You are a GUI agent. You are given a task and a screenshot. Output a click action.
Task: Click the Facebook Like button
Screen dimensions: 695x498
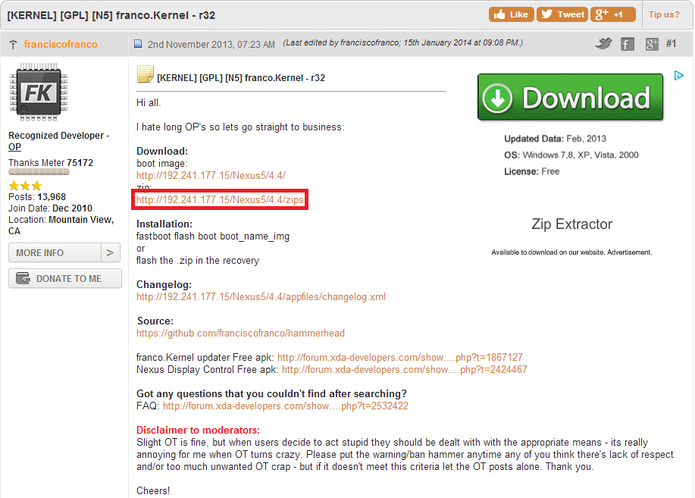[511, 14]
